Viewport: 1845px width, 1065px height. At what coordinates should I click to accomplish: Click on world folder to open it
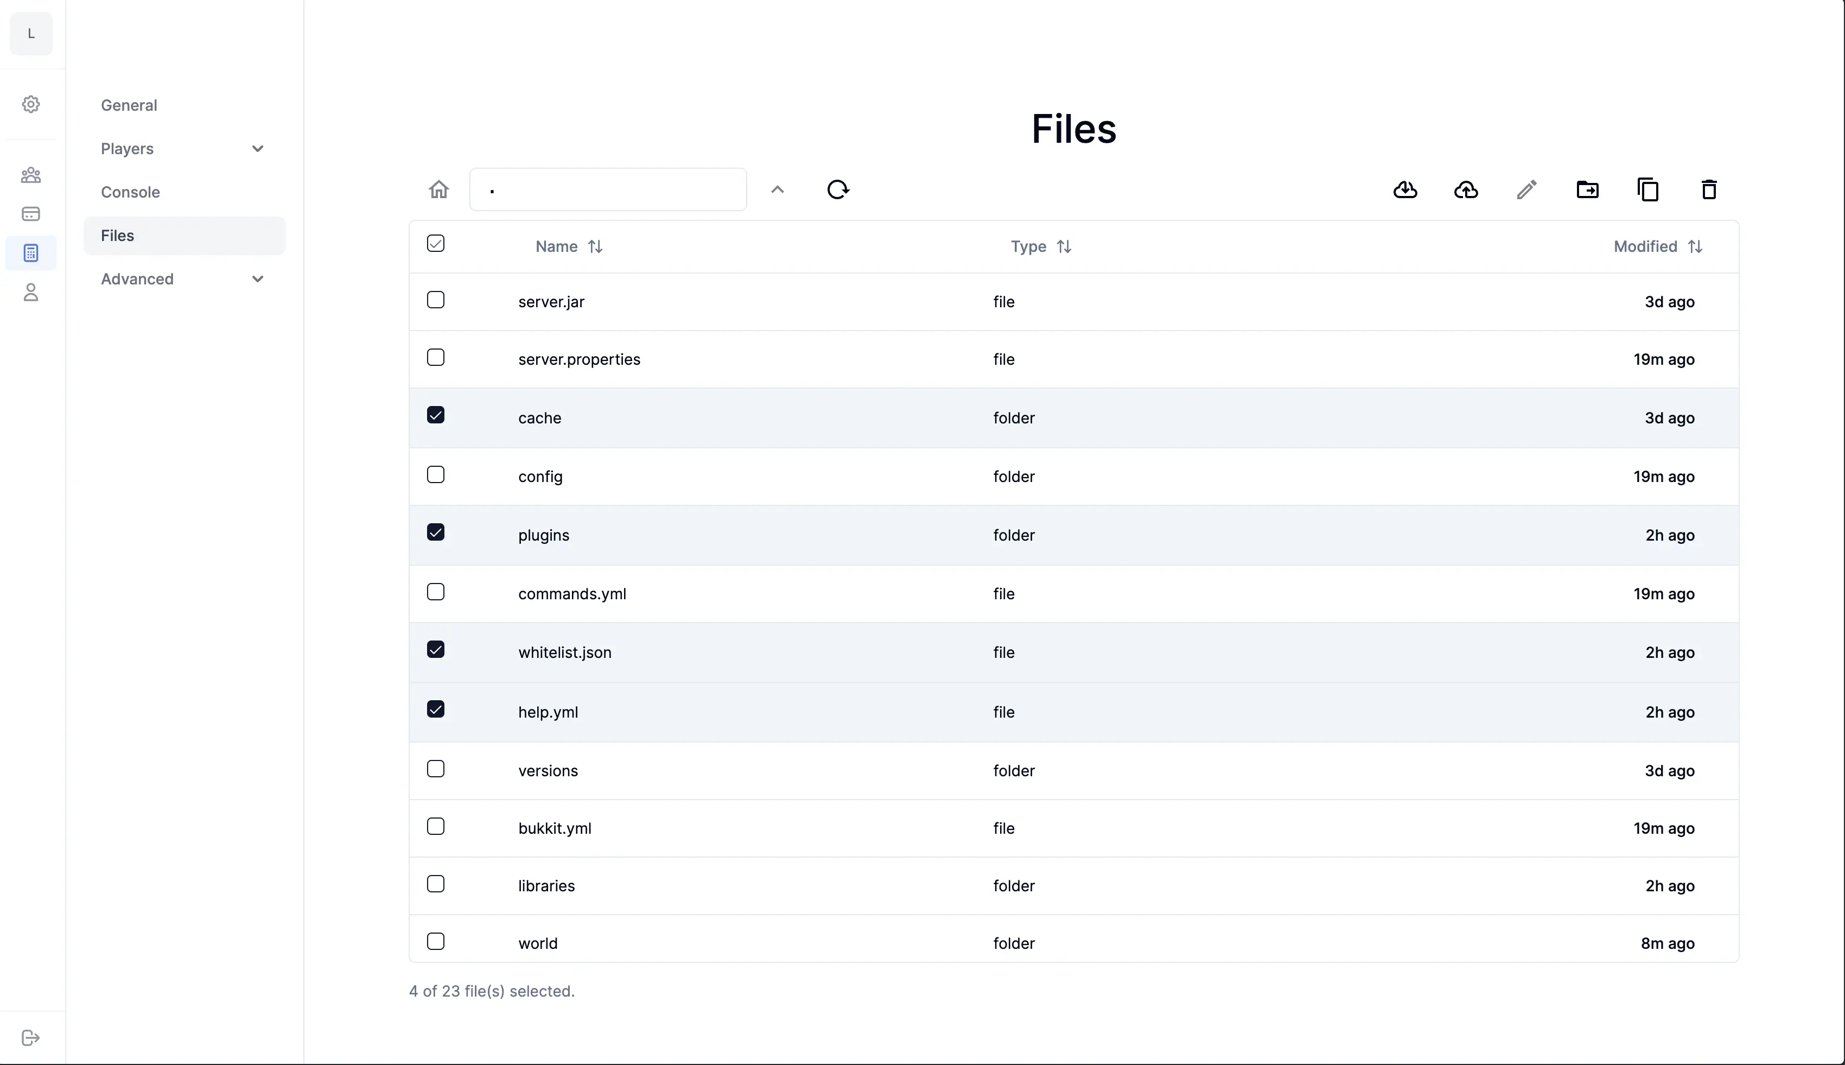click(x=537, y=942)
